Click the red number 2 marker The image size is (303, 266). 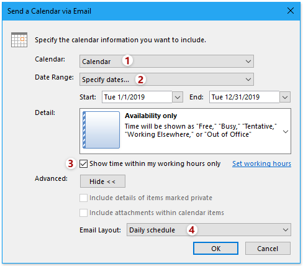141,80
